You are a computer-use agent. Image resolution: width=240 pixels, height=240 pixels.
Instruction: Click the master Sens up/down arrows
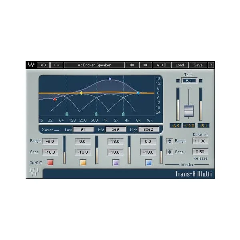(x=170, y=152)
